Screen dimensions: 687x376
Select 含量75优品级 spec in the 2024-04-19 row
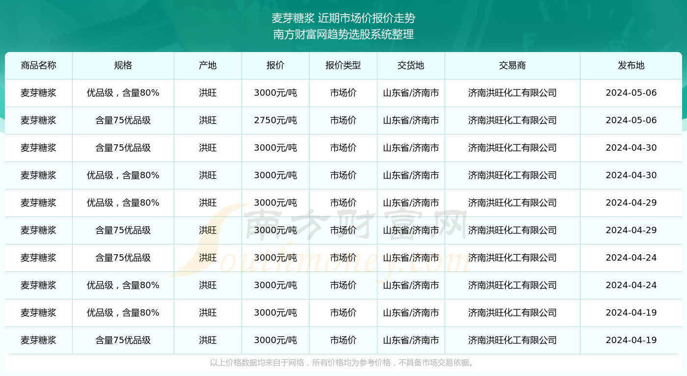tap(123, 340)
